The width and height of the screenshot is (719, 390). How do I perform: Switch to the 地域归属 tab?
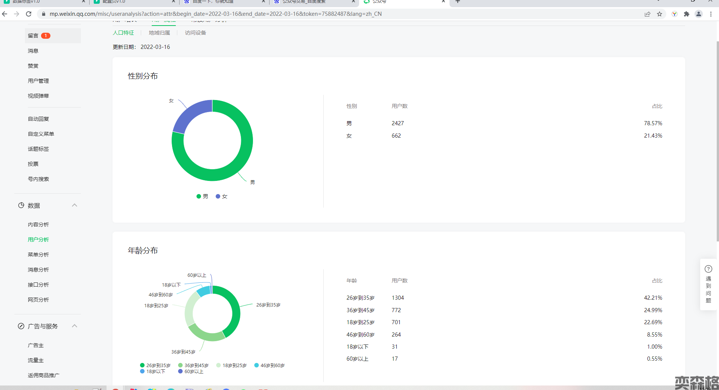click(159, 33)
